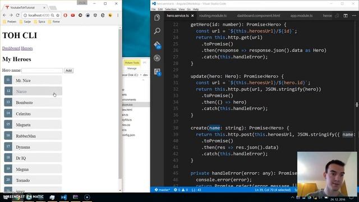This screenshot has height=202, width=359.
Task: Click the yellow Chrome extension icon
Action: (x=111, y=15)
